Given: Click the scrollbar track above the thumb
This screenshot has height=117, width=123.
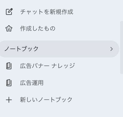Looking at the screenshot, I should tap(122, 10).
